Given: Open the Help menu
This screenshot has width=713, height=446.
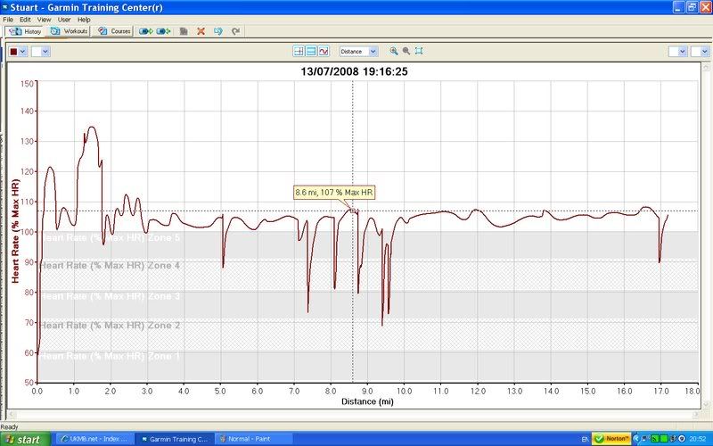Looking at the screenshot, I should (x=84, y=20).
